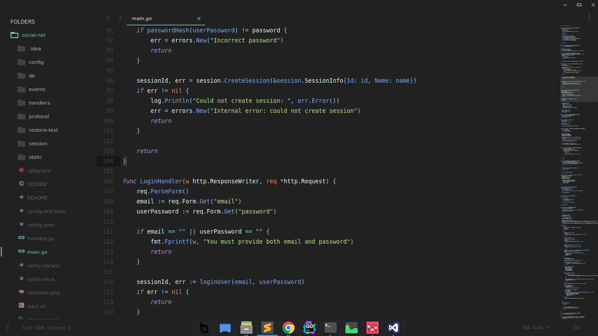Open the file manager dock icon
Screen dimensions: 598x336
click(246, 328)
